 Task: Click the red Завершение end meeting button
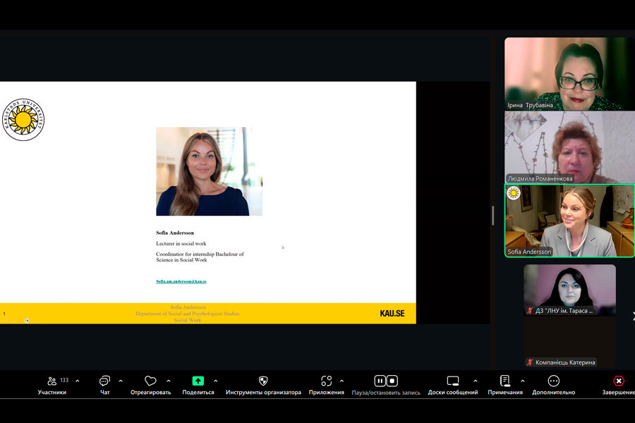click(x=618, y=381)
